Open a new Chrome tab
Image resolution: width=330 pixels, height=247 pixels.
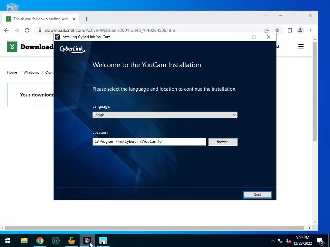(x=86, y=19)
